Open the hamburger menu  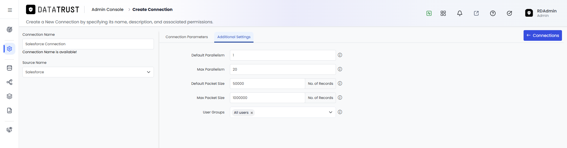(10, 10)
